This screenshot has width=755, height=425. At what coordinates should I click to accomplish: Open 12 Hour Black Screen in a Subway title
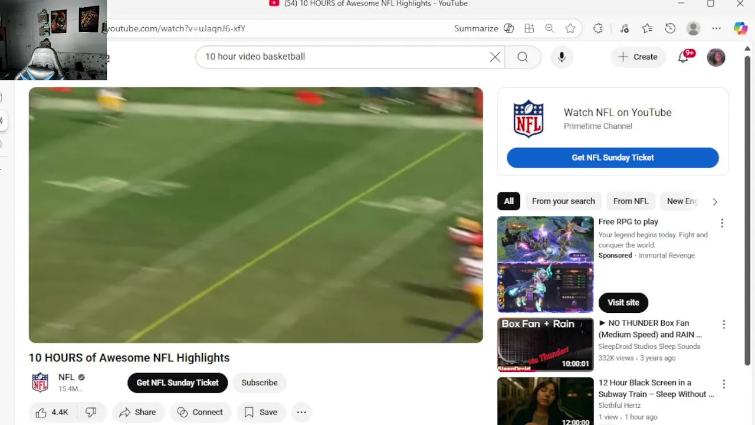[x=656, y=388]
